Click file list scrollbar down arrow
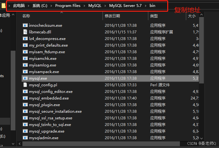219x148 pixels. coord(201,138)
